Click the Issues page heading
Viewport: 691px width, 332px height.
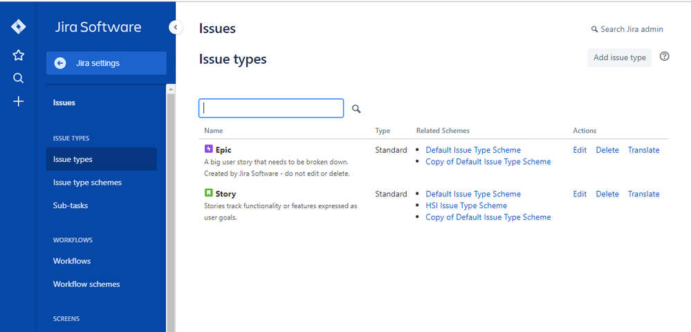[217, 28]
